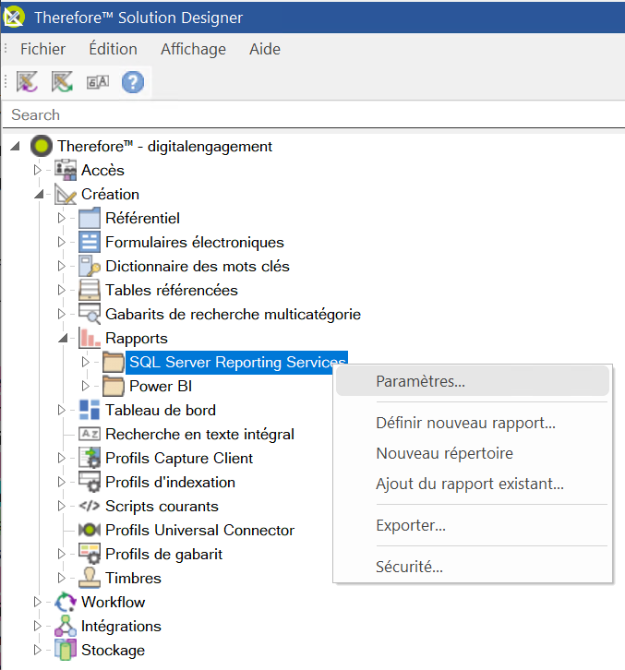The width and height of the screenshot is (625, 670).
Task: Click the Stockage icon
Action: click(66, 650)
